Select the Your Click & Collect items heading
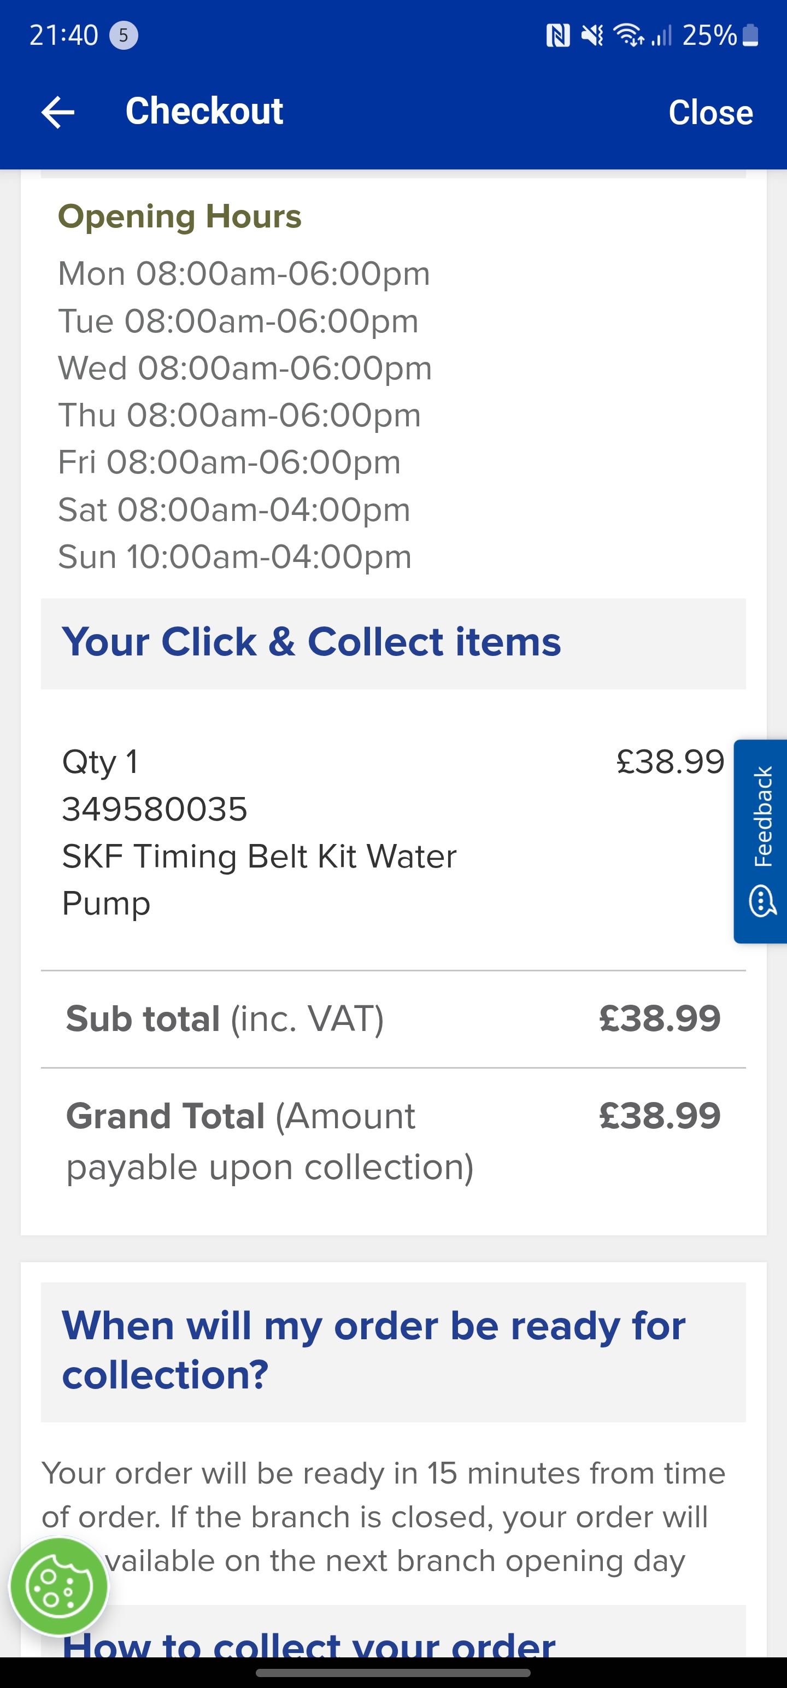 pos(312,642)
